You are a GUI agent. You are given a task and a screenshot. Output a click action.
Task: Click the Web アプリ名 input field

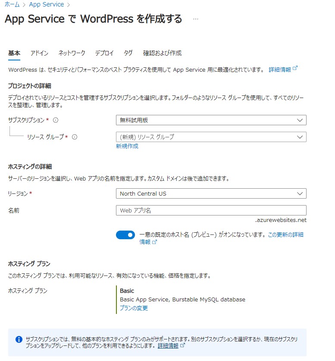211,210
